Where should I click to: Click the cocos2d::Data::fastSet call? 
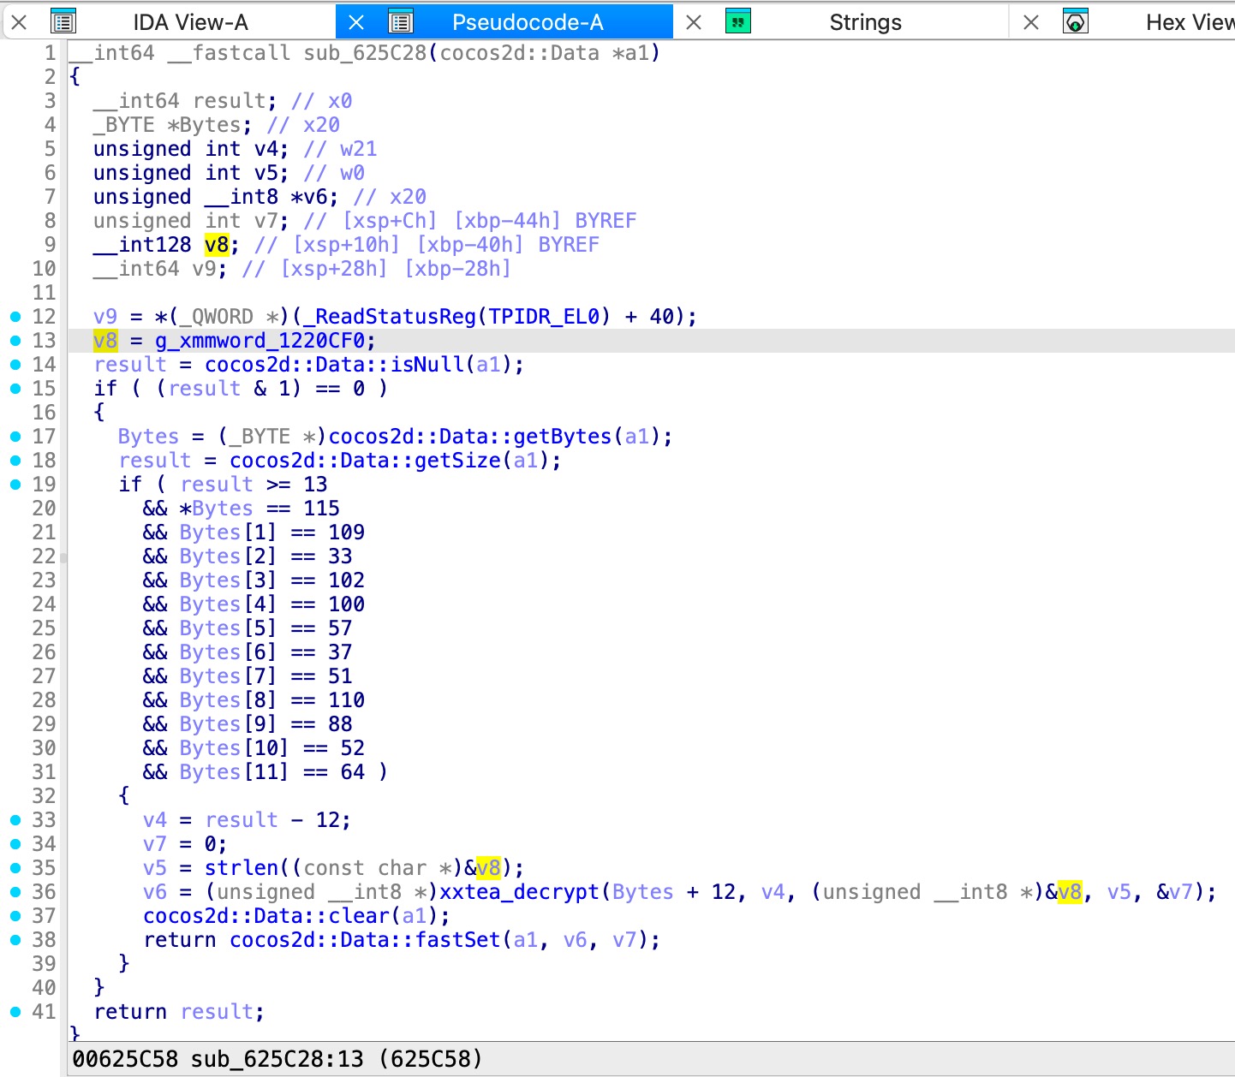click(367, 940)
